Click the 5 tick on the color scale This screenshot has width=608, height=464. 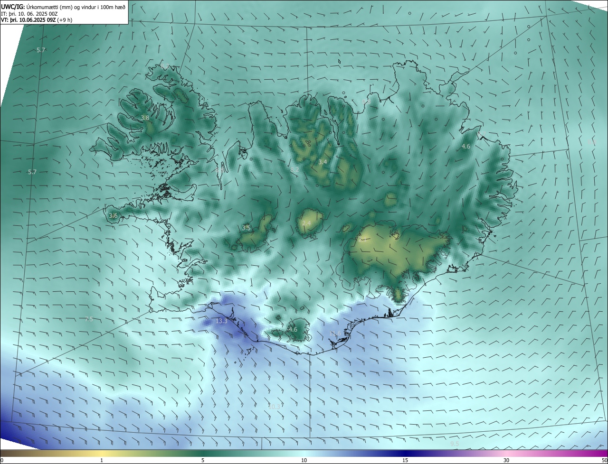(x=203, y=461)
